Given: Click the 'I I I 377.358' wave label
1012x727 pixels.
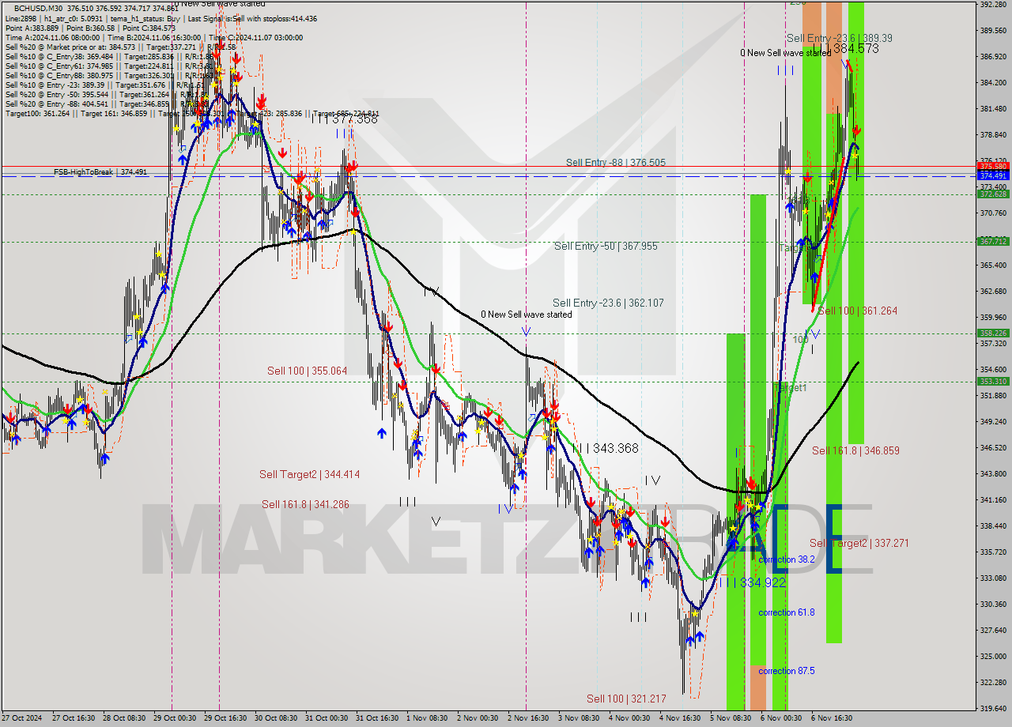Looking at the screenshot, I should (x=344, y=119).
